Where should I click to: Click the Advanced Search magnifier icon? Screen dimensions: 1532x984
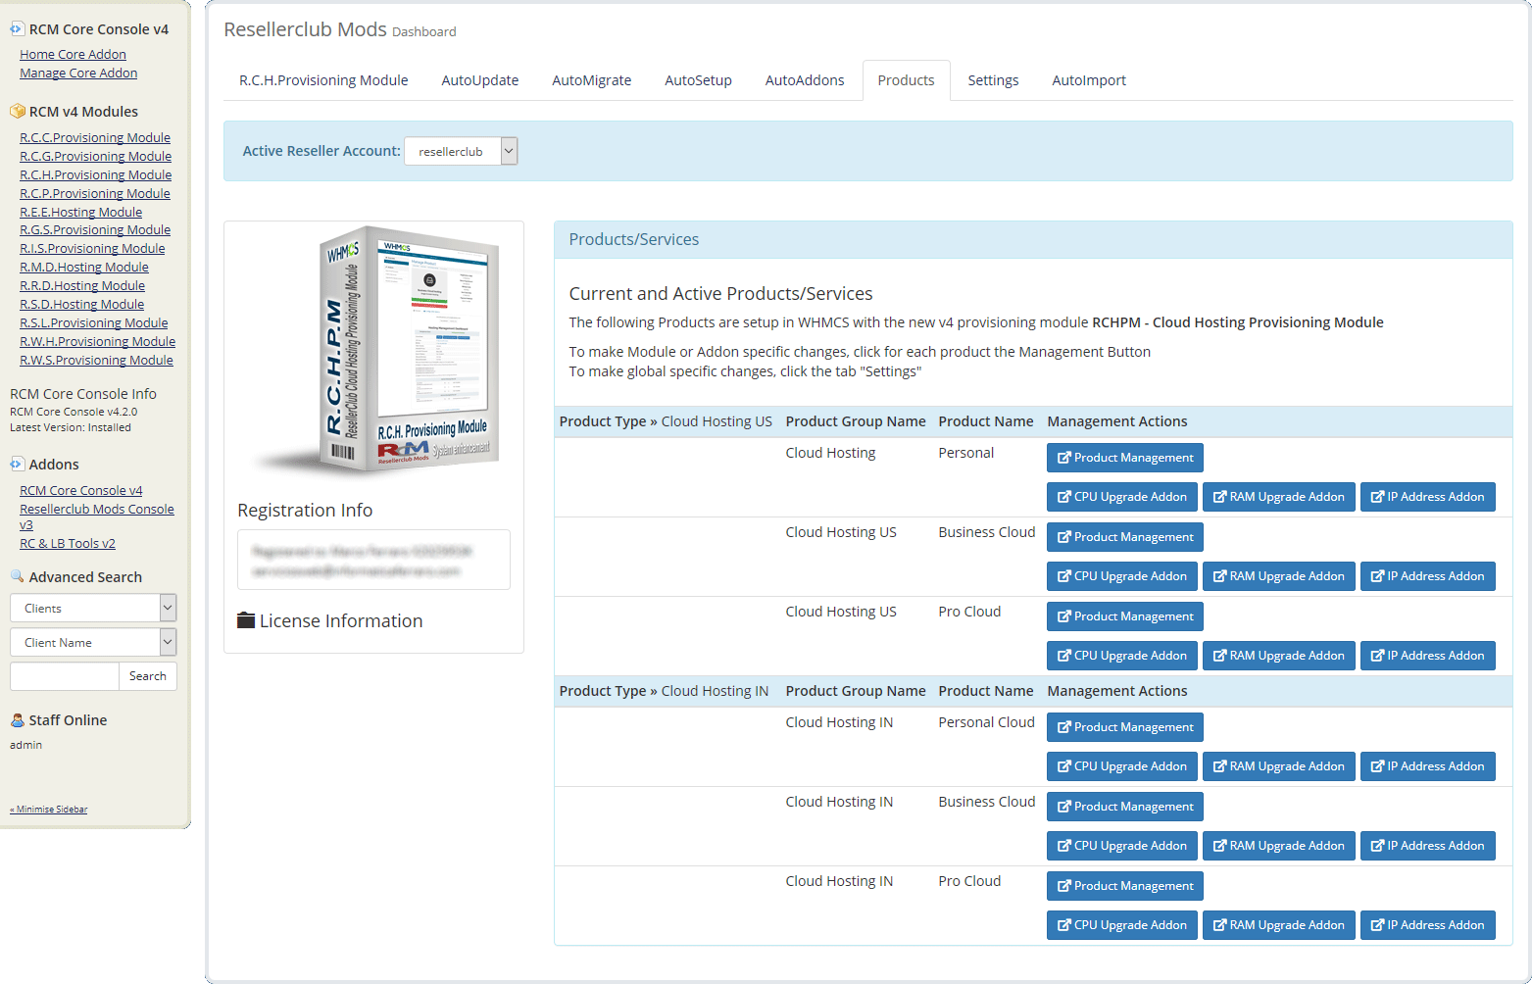tap(17, 577)
